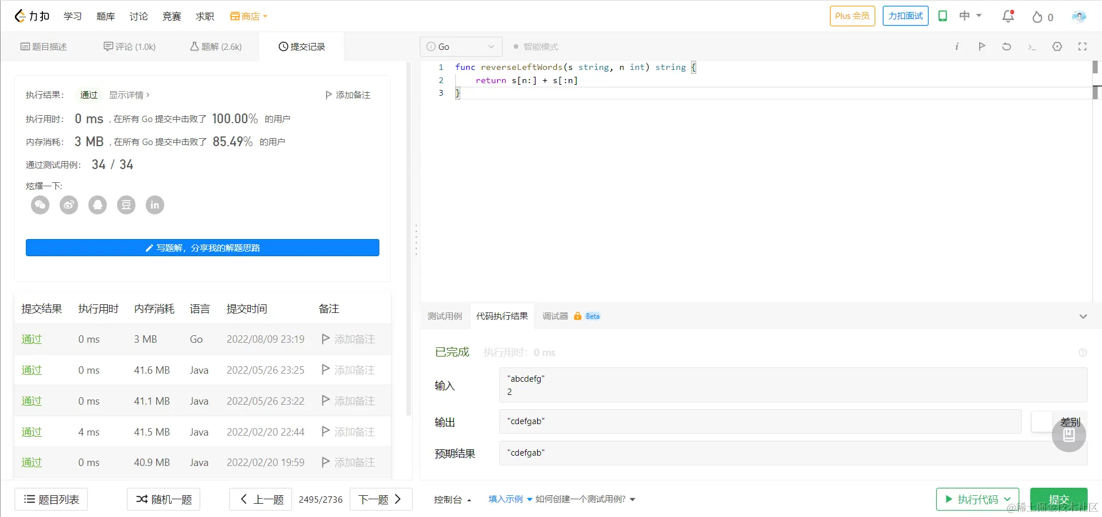1102x517 pixels.
Task: Open the 中 language switcher dropdown
Action: pyautogui.click(x=971, y=16)
